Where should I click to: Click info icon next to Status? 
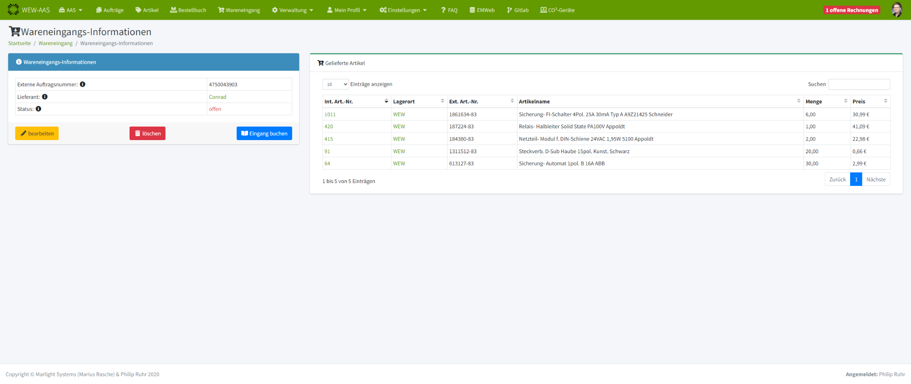pos(38,109)
